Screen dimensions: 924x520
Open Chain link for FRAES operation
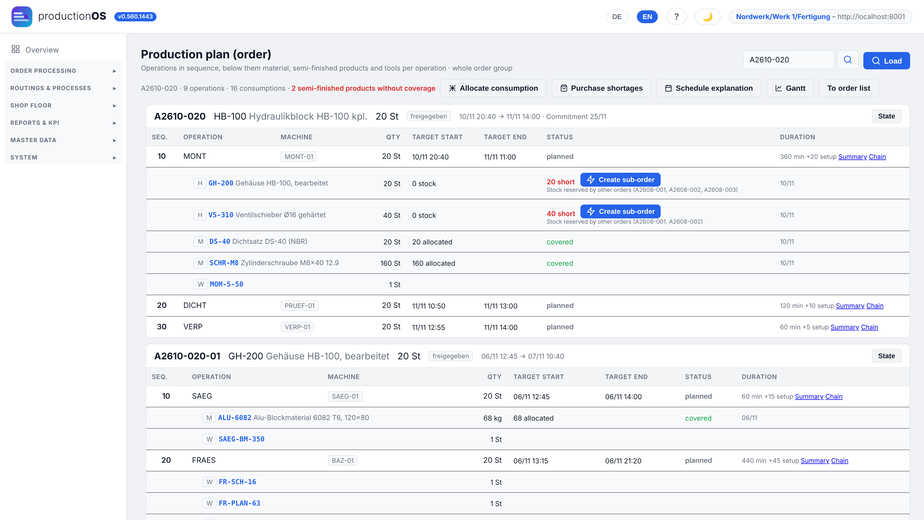click(839, 461)
